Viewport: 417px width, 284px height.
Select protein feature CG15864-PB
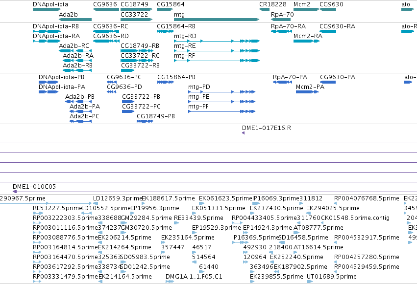(x=166, y=82)
